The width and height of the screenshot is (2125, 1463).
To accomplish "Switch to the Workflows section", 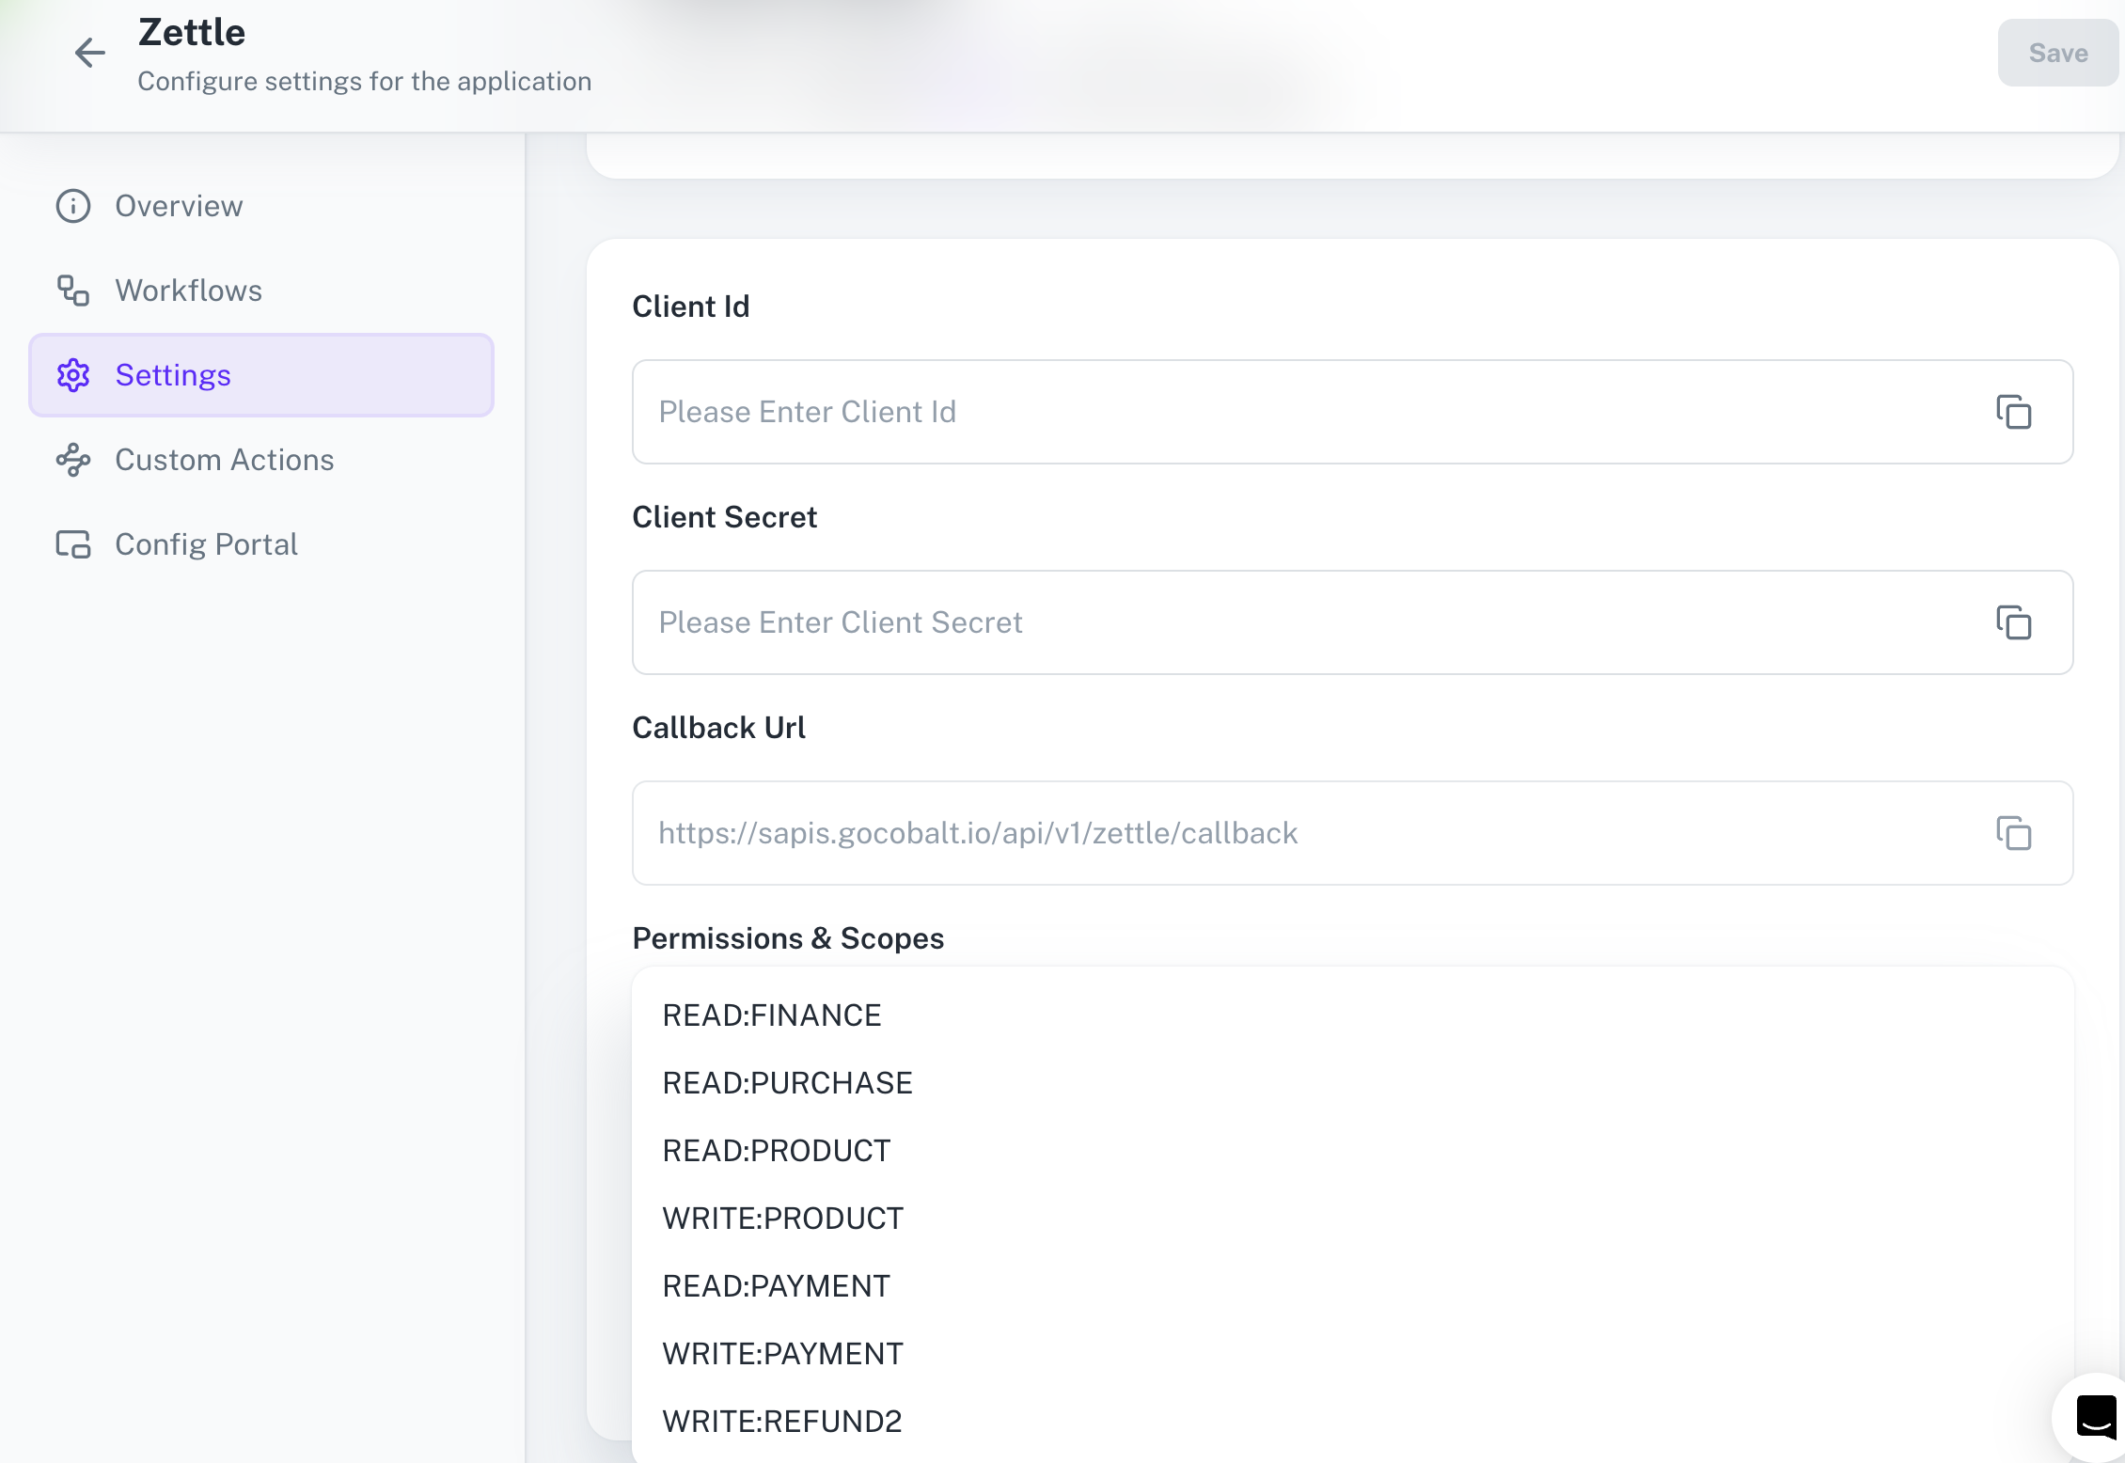I will [x=188, y=291].
